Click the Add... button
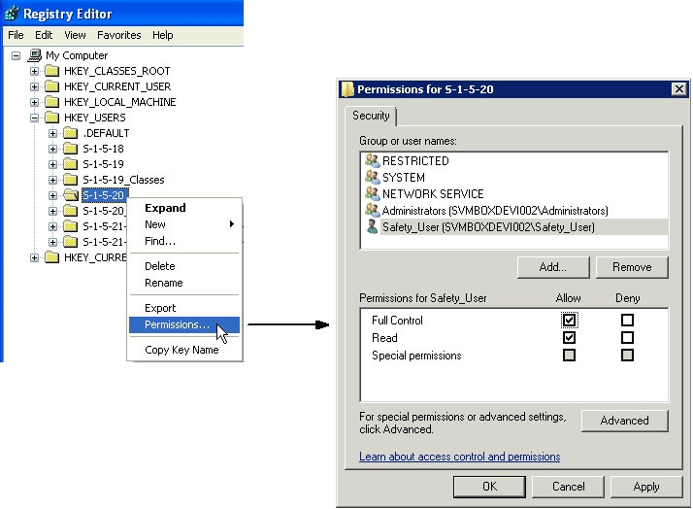 (x=553, y=267)
